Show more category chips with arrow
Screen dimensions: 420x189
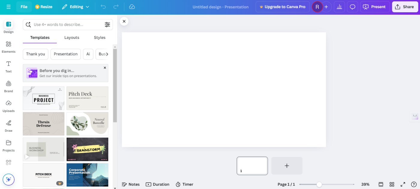[107, 54]
